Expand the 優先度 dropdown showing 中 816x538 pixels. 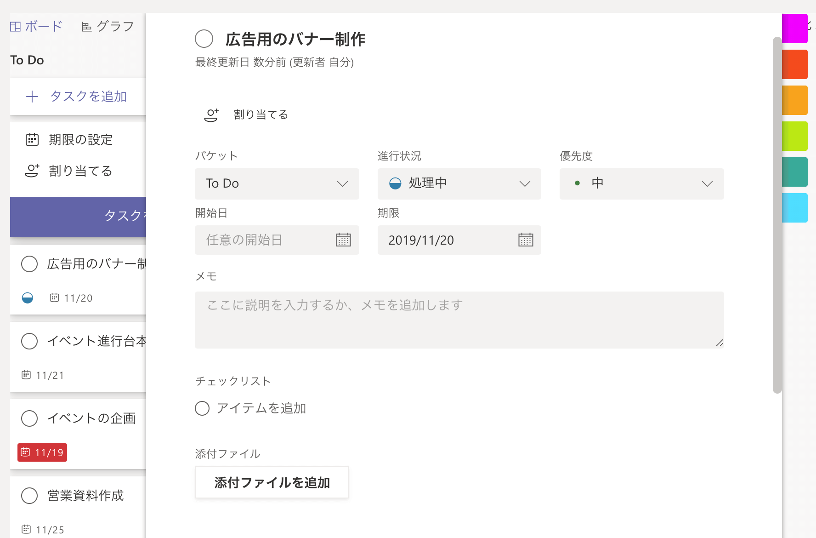click(x=641, y=184)
